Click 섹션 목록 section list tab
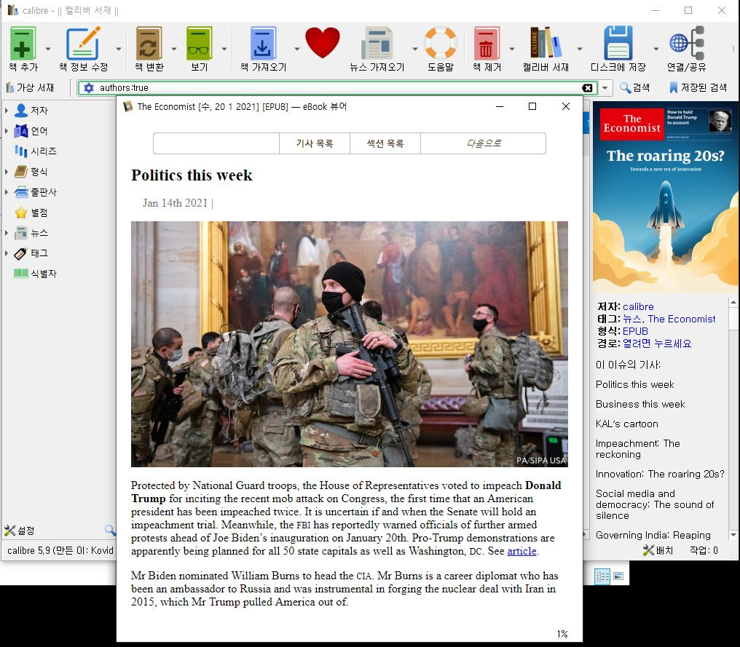 (x=385, y=143)
